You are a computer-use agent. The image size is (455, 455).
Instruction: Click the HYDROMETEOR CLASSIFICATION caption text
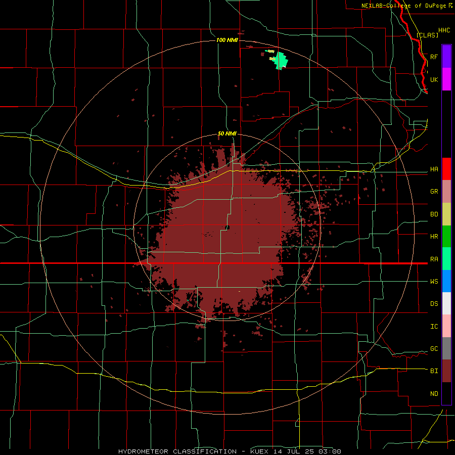coord(177,451)
